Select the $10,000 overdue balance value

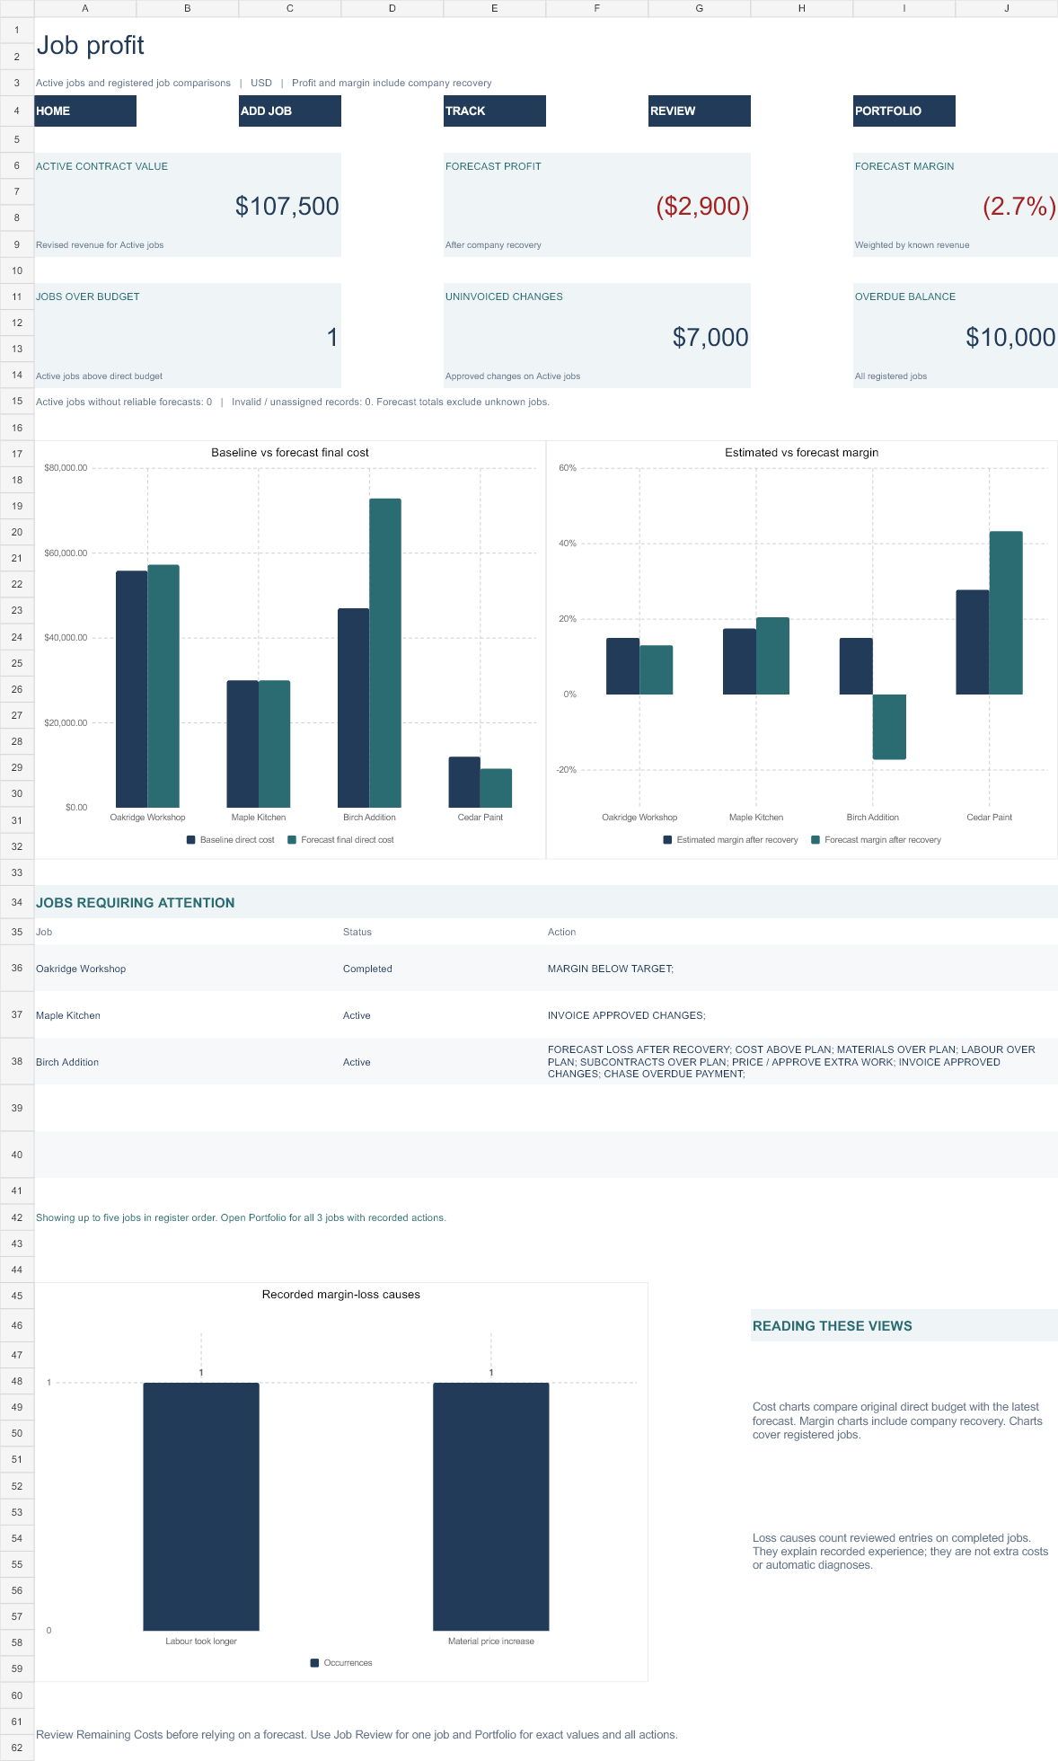(1010, 338)
